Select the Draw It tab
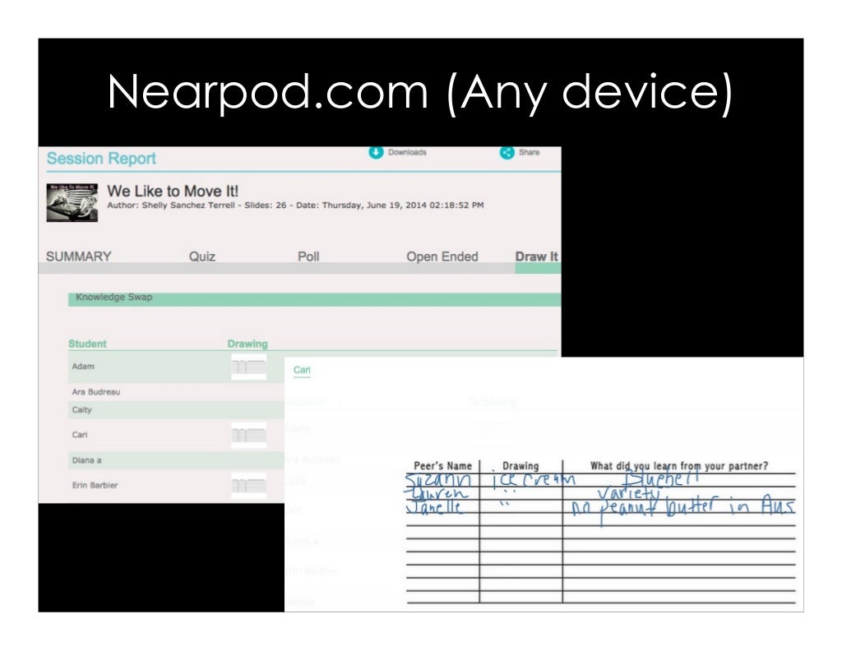842x651 pixels. click(x=536, y=256)
